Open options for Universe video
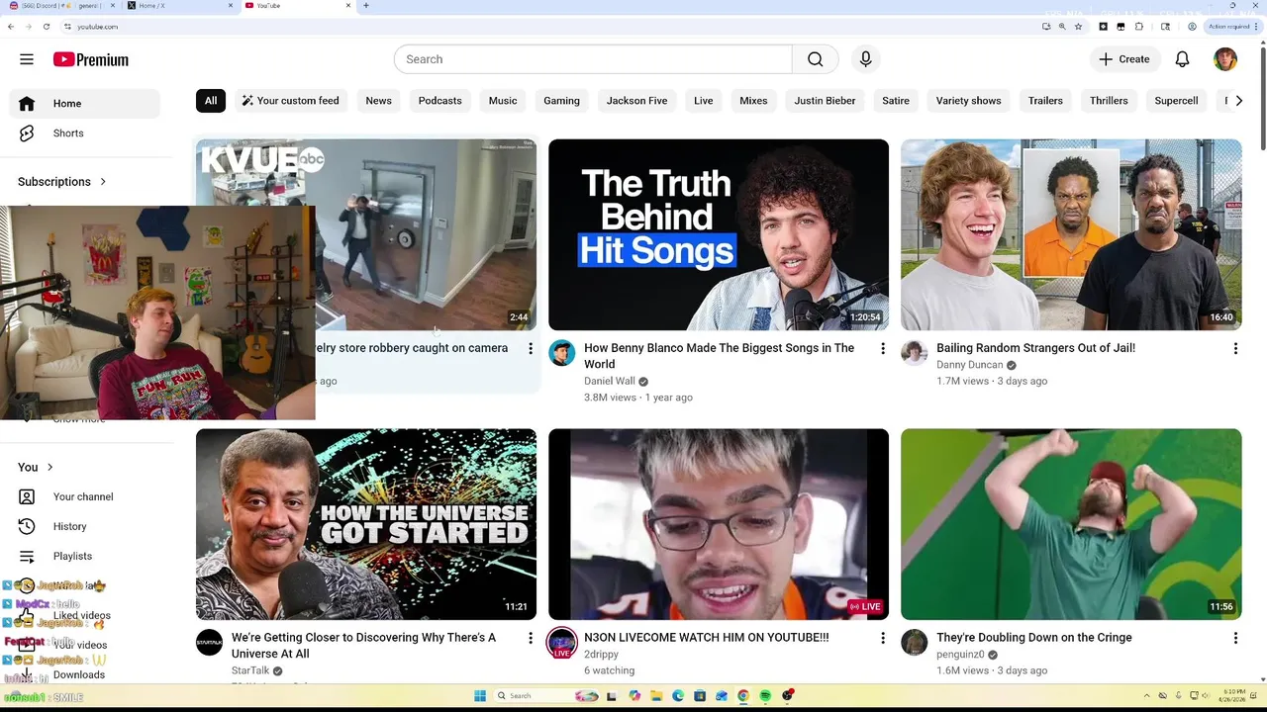Image resolution: width=1267 pixels, height=712 pixels. click(531, 639)
